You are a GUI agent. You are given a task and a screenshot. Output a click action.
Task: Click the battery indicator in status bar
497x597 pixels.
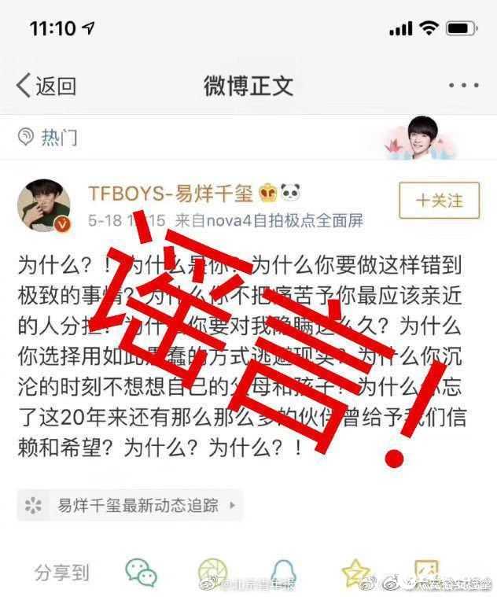(x=462, y=28)
